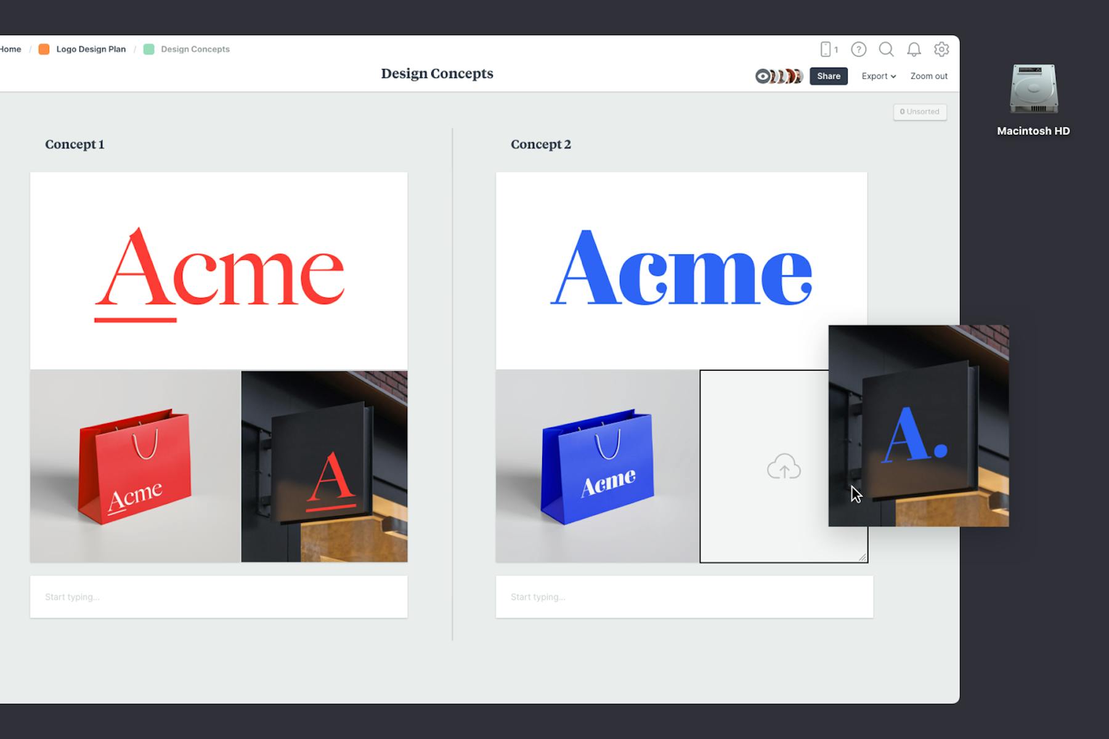1109x739 pixels.
Task: Open help via the question mark icon
Action: click(x=858, y=50)
